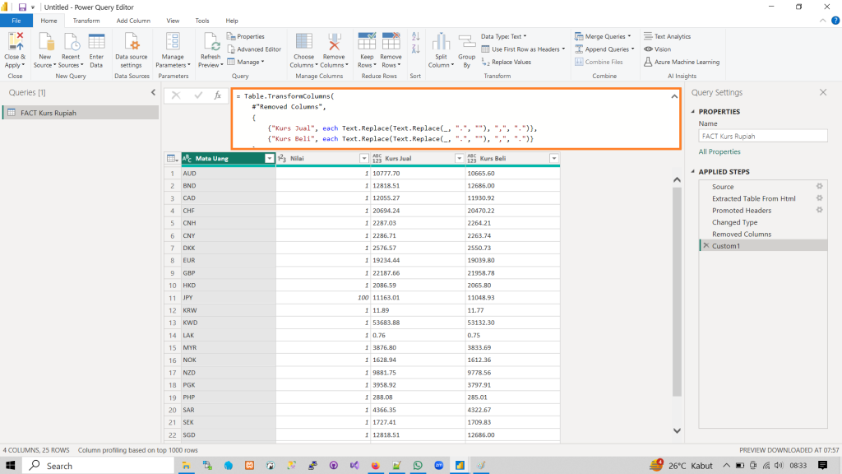Open the Kurs Jual column filter dropdown
842x474 pixels.
pyautogui.click(x=458, y=158)
